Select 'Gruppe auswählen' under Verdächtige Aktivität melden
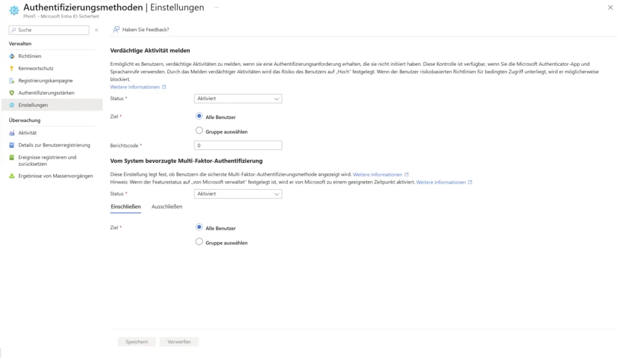Image resolution: width=624 pixels, height=358 pixels. [199, 131]
